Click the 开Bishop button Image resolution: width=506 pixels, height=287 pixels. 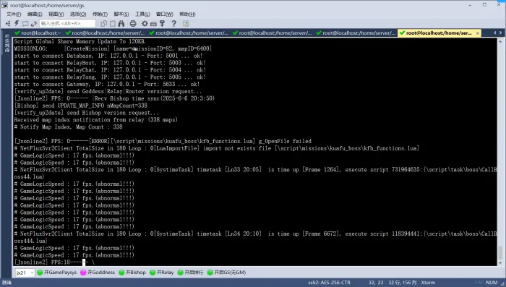tap(132, 273)
